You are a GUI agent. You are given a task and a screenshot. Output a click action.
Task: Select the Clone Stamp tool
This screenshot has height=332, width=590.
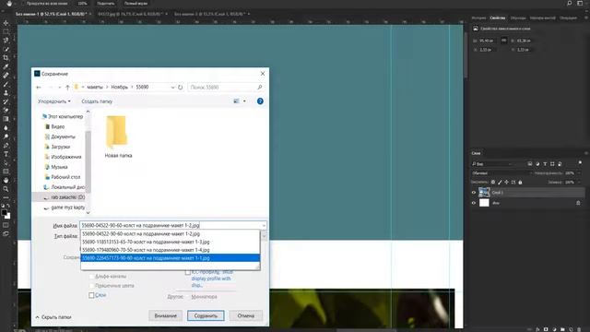coord(6,92)
